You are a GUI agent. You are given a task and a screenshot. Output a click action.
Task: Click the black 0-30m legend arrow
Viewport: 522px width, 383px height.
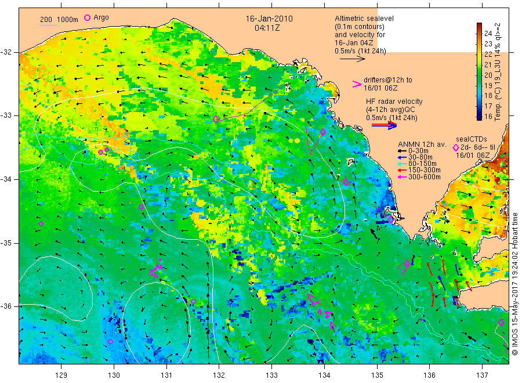point(402,151)
